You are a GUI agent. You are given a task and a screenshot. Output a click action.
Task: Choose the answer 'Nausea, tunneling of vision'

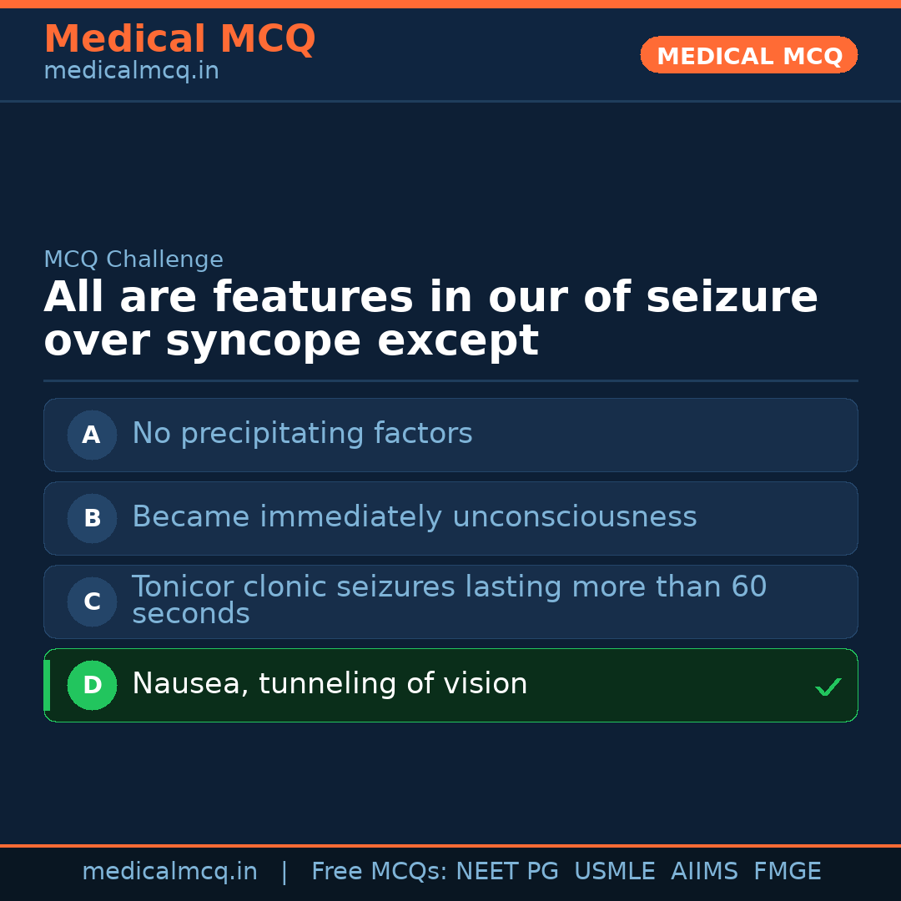330,684
